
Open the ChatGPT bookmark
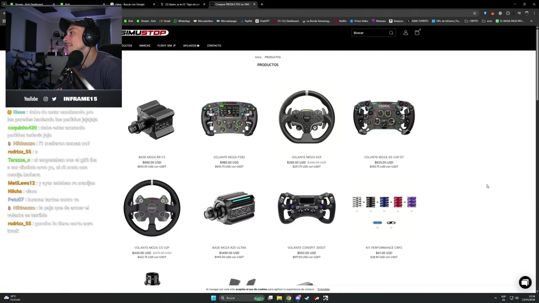pos(262,21)
